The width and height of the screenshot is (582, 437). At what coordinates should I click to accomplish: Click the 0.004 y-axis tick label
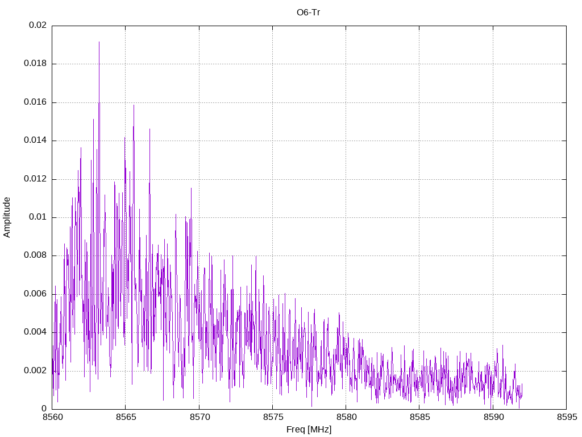pyautogui.click(x=35, y=332)
